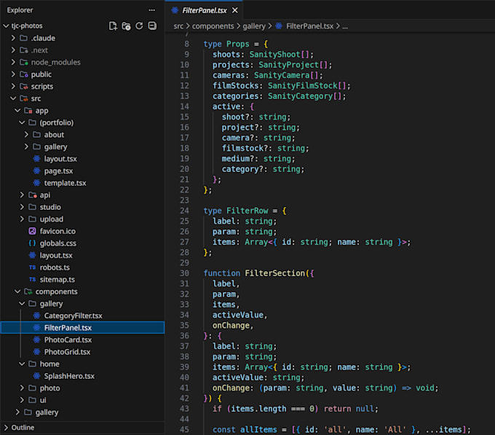
Task: Click the React icon in the breadcrumb
Action: 279,26
